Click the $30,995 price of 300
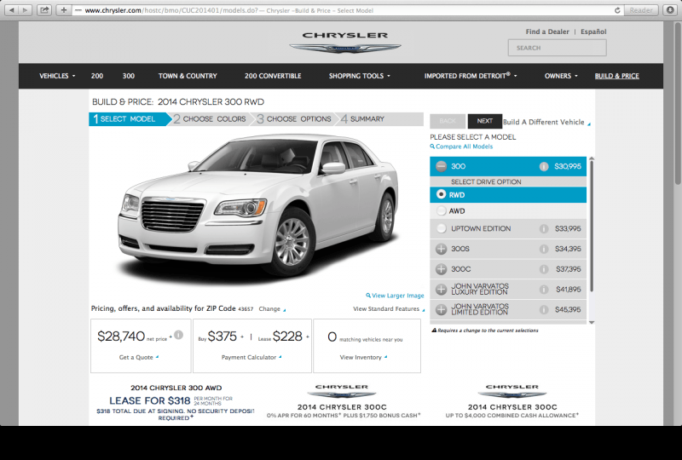Image resolution: width=682 pixels, height=460 pixels. pos(568,166)
